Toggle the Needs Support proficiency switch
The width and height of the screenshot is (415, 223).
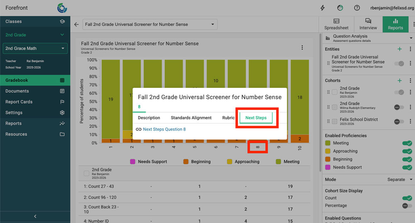coord(407,167)
